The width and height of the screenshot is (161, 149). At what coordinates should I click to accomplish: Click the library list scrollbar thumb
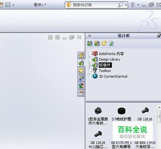click(159, 117)
